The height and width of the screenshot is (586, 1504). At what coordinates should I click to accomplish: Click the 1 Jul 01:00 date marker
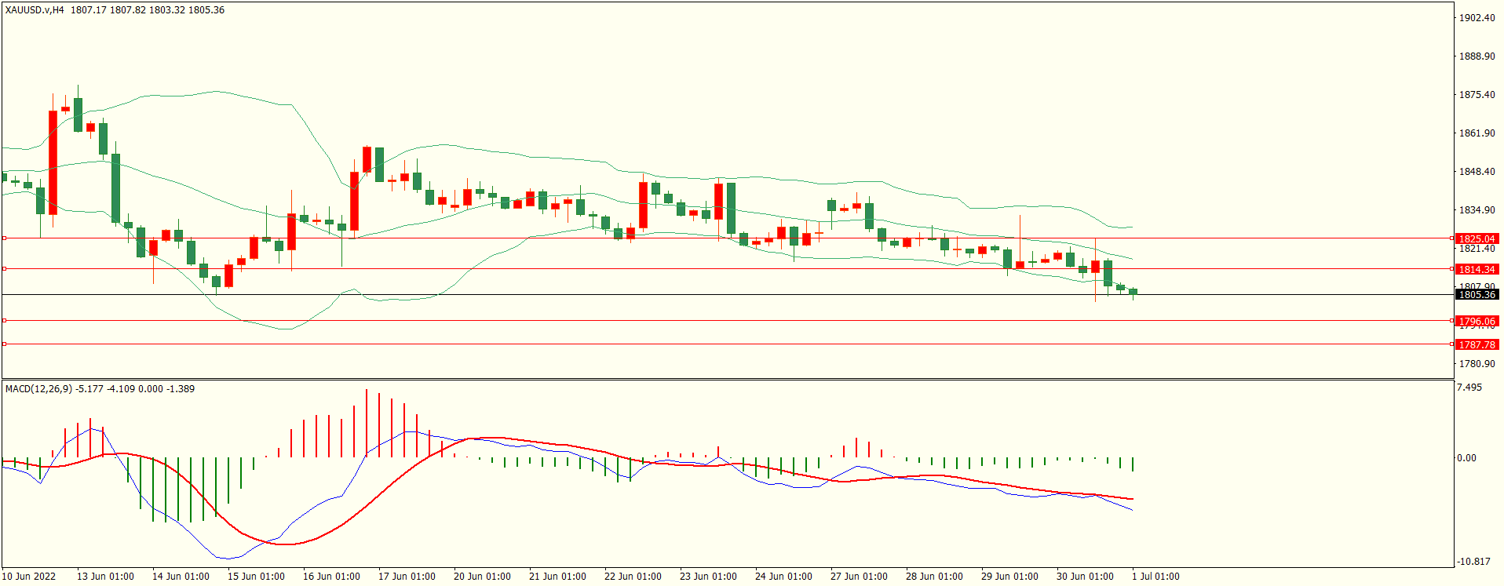(1155, 577)
